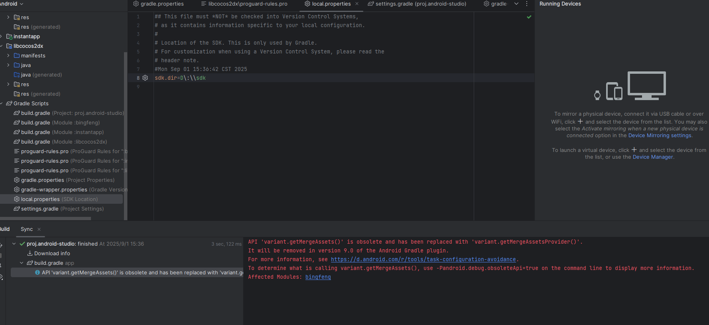Click icon of settings.gradle (Project Settings)
This screenshot has height=325, width=709.
click(x=17, y=209)
